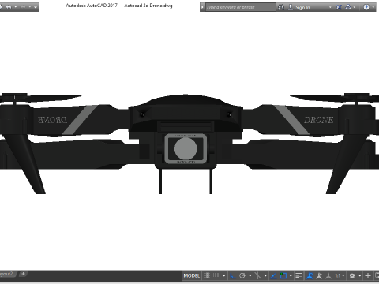Screen dimensions: 379x284
Task: Click the annotation monitor plus icon
Action: [x=368, y=275]
